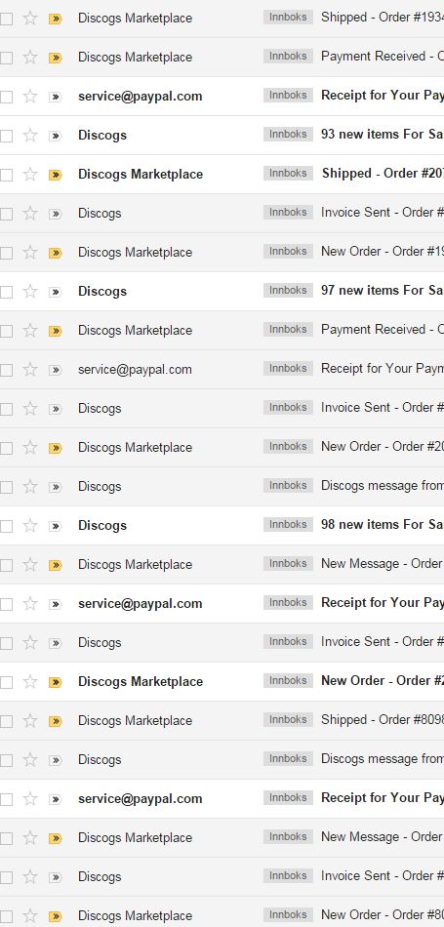Open the 'Shipped - Order #8098' email
The height and width of the screenshot is (927, 444).
point(383,719)
